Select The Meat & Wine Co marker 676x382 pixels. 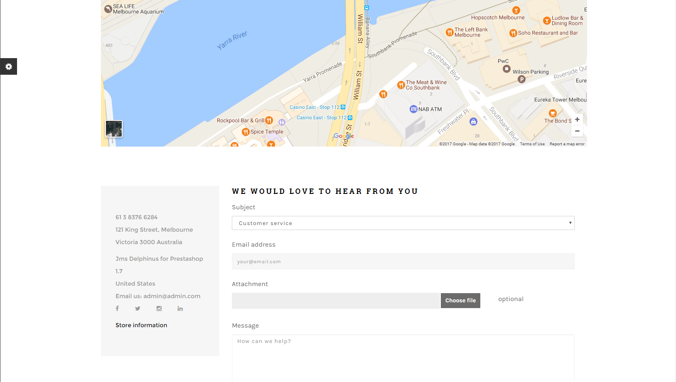pyautogui.click(x=401, y=85)
